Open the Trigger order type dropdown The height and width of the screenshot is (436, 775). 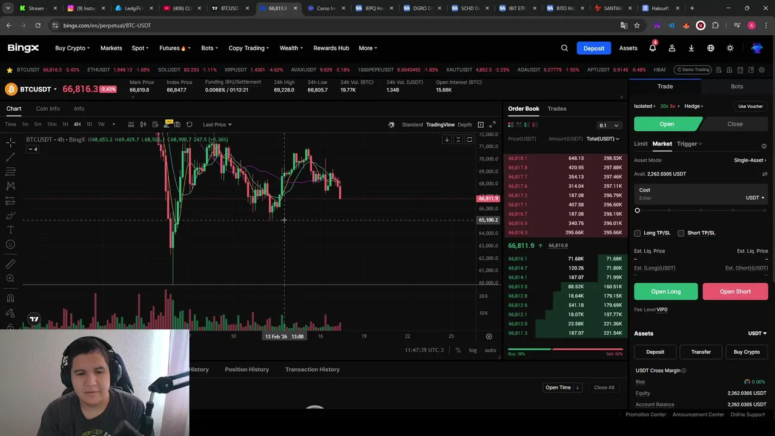tap(689, 144)
